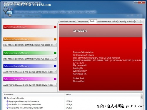Click the blue reference color swatch
This screenshot has height=110, width=147.
tap(55, 66)
